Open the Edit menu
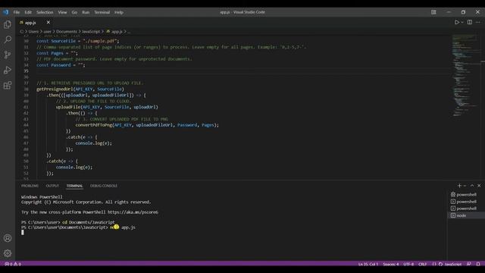This screenshot has width=485, height=273. click(28, 12)
